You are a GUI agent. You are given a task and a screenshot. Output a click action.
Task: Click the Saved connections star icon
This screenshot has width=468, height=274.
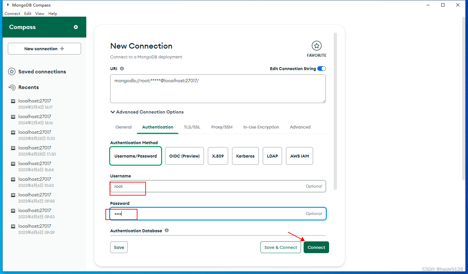click(12, 71)
